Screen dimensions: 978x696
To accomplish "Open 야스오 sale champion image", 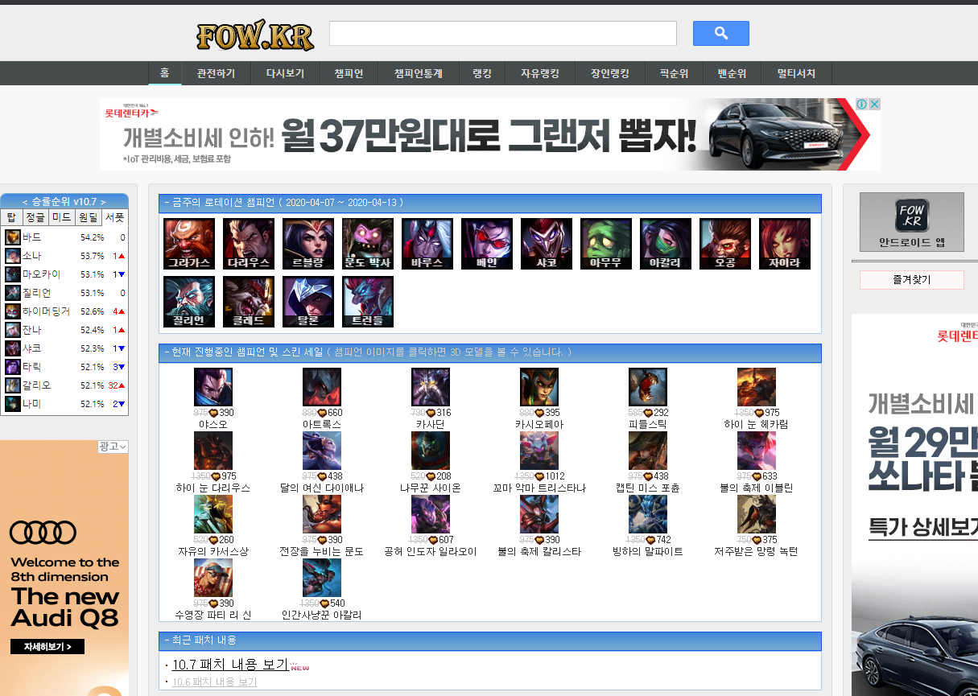I will click(x=213, y=388).
